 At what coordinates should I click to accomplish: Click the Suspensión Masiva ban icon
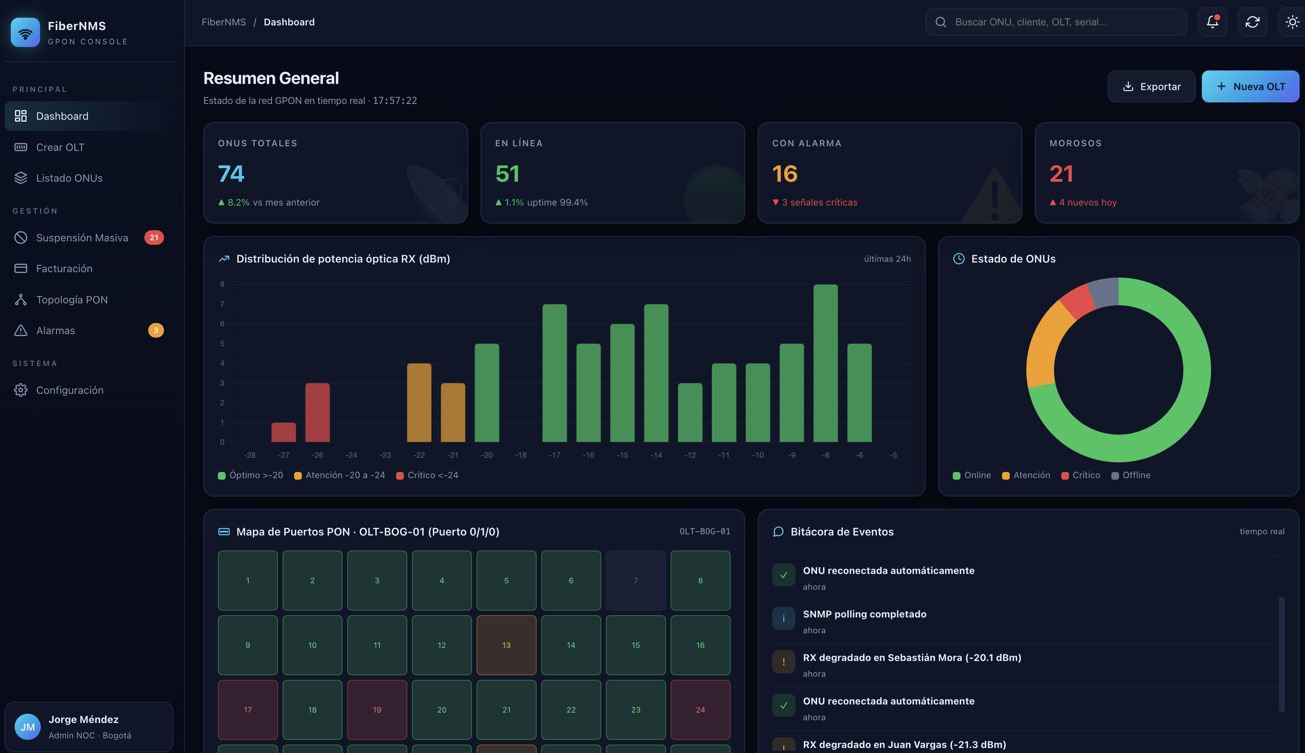click(21, 238)
